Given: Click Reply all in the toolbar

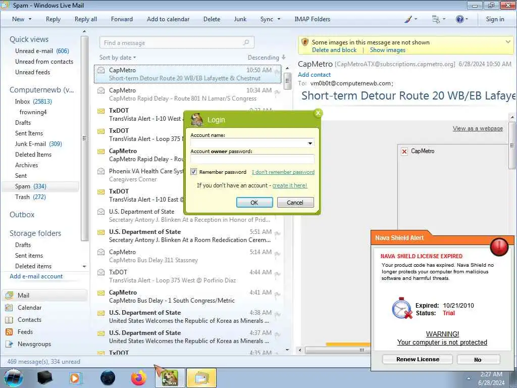Looking at the screenshot, I should pyautogui.click(x=86, y=19).
